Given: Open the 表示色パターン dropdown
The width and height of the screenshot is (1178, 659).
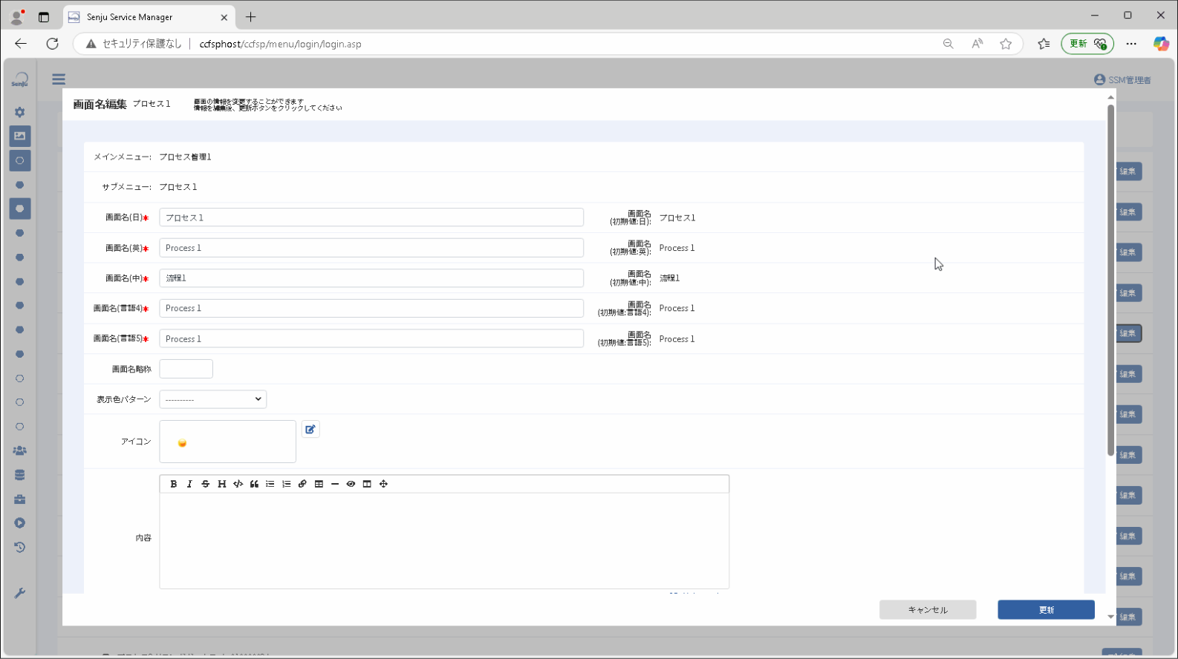Looking at the screenshot, I should 212,399.
